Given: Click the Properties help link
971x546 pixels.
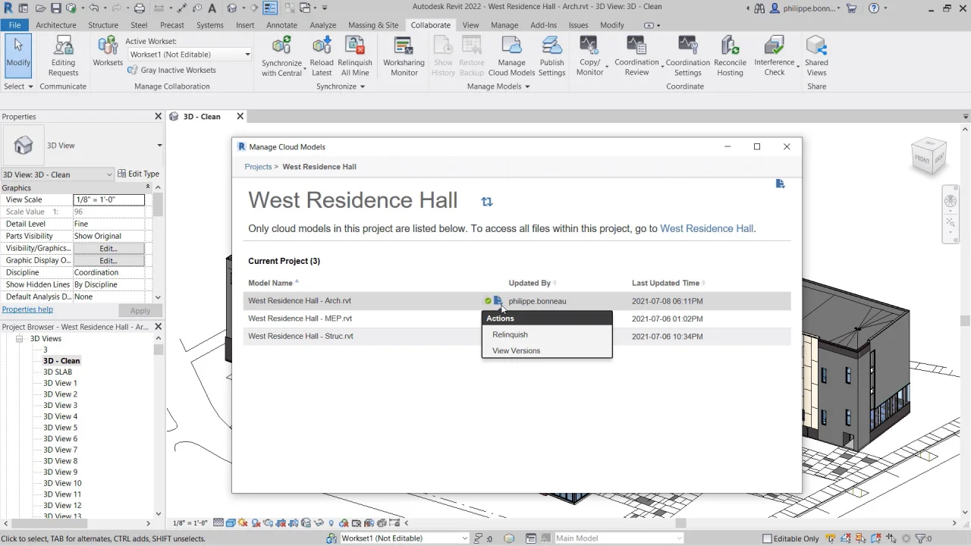Looking at the screenshot, I should [x=27, y=309].
